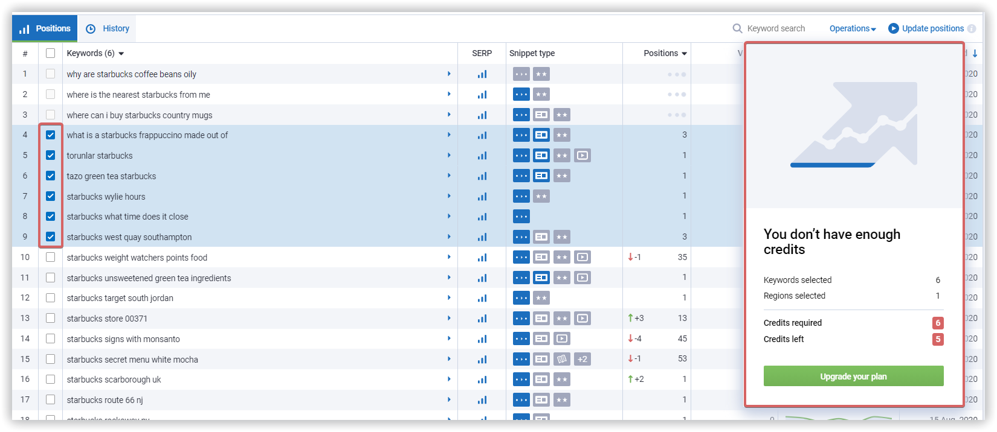Click video snippet icon for "starbucks unsweetened green tea ingredients"
This screenshot has width=997, height=432.
[x=582, y=278]
